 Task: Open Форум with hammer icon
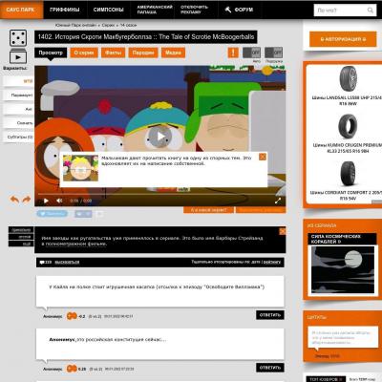(239, 10)
